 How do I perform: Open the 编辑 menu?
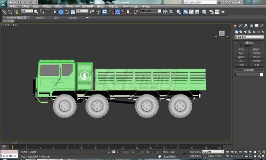[x=13, y=6]
